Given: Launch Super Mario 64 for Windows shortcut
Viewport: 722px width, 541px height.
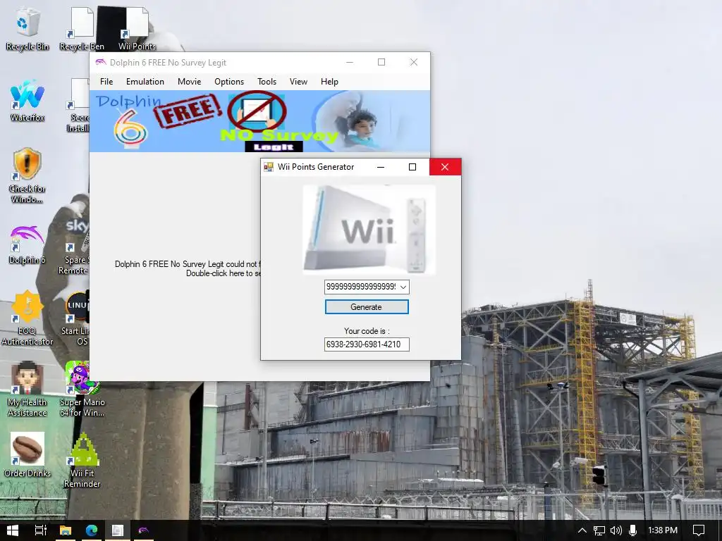Looking at the screenshot, I should (x=82, y=389).
